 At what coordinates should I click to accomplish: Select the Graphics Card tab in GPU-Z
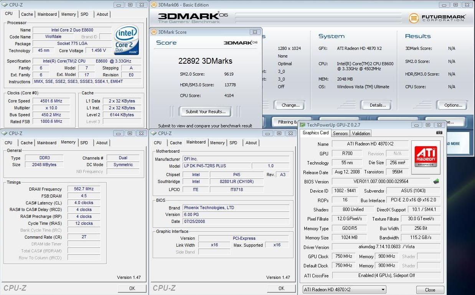[x=316, y=133]
